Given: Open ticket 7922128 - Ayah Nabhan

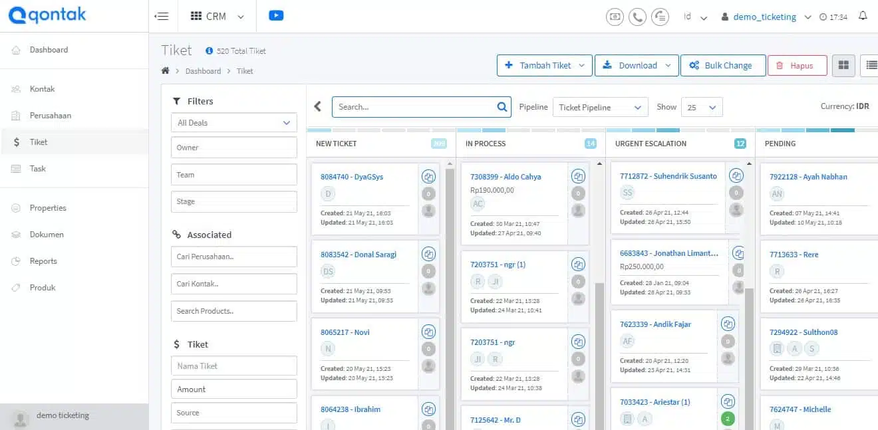Looking at the screenshot, I should pyautogui.click(x=808, y=177).
